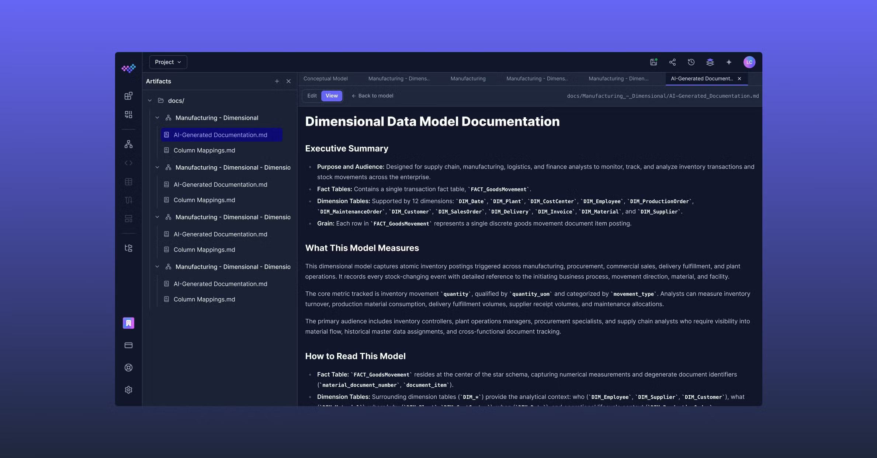Switch to View mode
Viewport: 877px width, 458px height.
pyautogui.click(x=332, y=96)
